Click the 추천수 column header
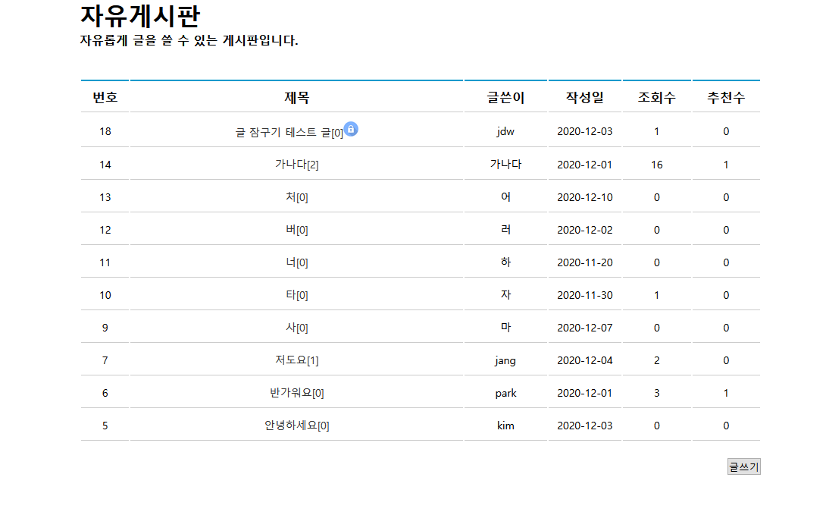Image resolution: width=826 pixels, height=512 pixels. pyautogui.click(x=726, y=97)
